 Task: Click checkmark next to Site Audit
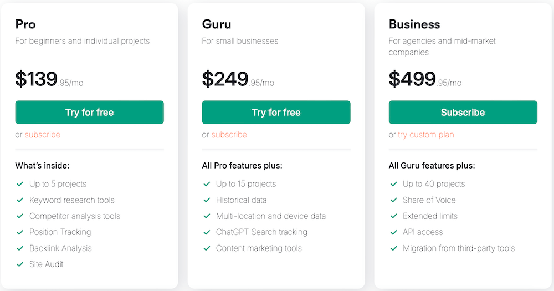tap(20, 264)
